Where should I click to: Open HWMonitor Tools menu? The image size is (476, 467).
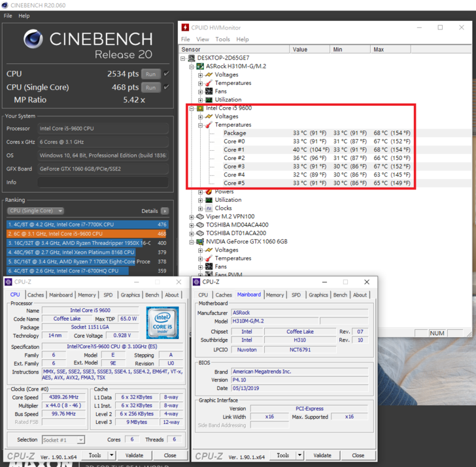(x=222, y=39)
